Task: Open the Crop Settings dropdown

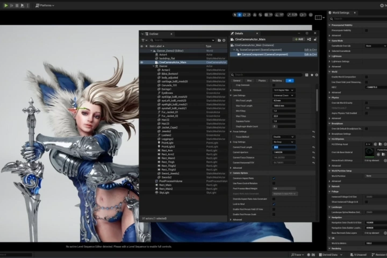Action: 283,142
